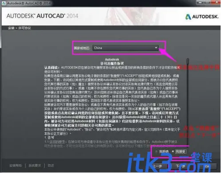Viewport: 221px width, 173px height.
Task: Minimize the AutoCAD 2014 installer window
Action: pos(200,2)
